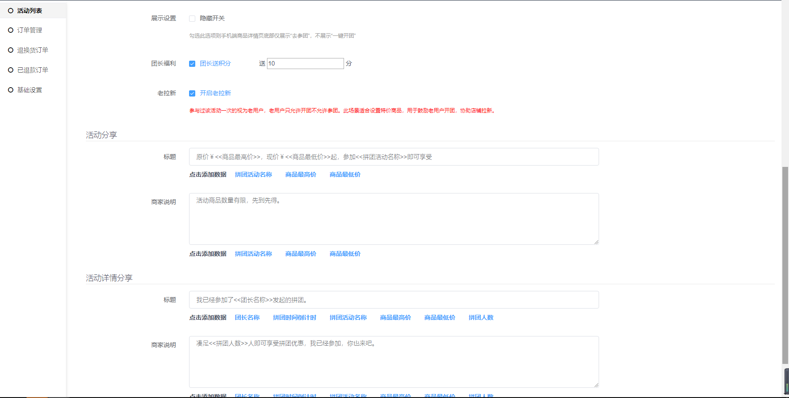Image resolution: width=789 pixels, height=398 pixels.
Task: Insert 商品最高价 under 活动分享 商家说明
Action: pyautogui.click(x=301, y=254)
